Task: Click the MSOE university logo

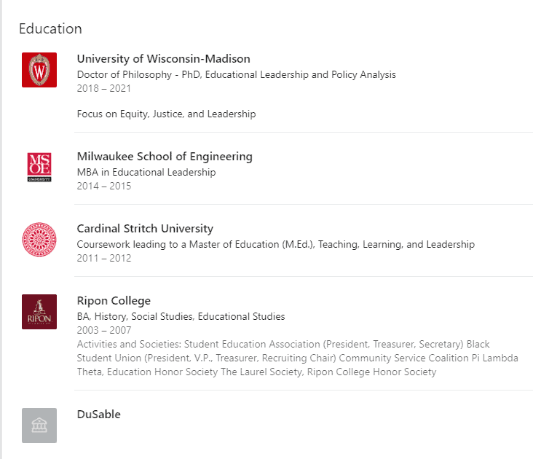Action: tap(39, 168)
